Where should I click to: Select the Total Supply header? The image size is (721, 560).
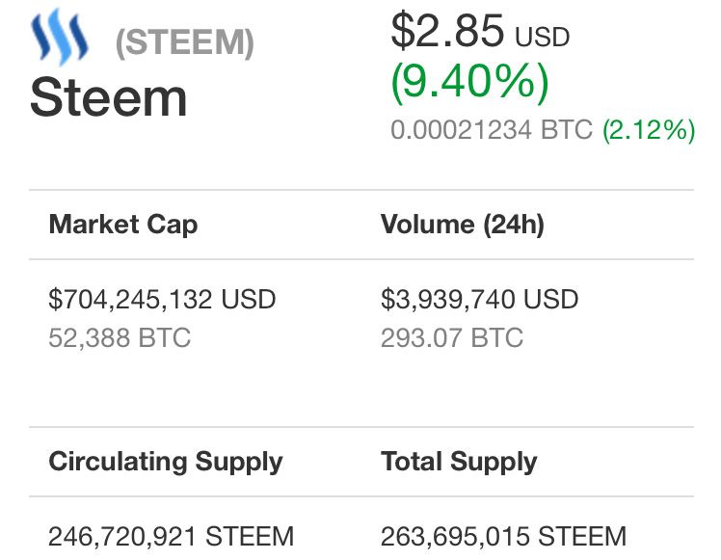tap(459, 461)
